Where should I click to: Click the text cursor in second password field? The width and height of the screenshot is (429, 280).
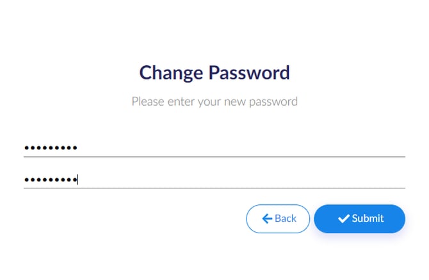click(77, 180)
